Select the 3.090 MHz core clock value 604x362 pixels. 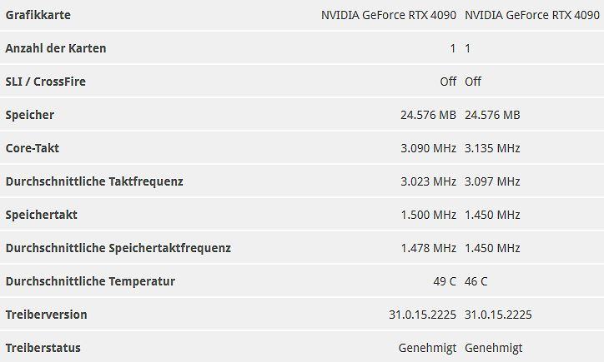click(428, 148)
